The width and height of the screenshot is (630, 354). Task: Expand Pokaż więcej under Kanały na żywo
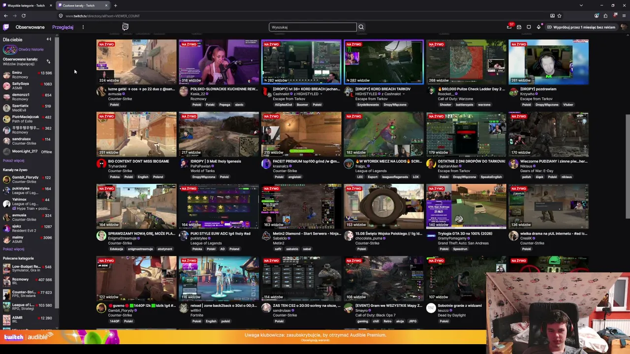click(x=13, y=249)
